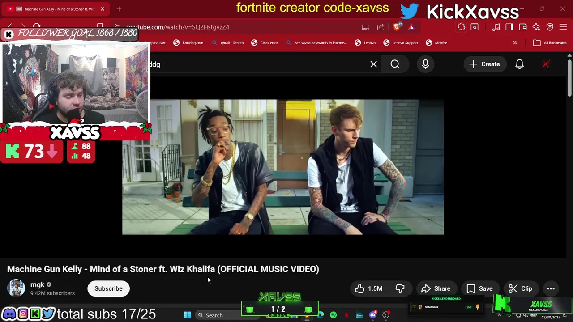The width and height of the screenshot is (573, 322).
Task: Like the video with 1.5M likes
Action: point(369,288)
